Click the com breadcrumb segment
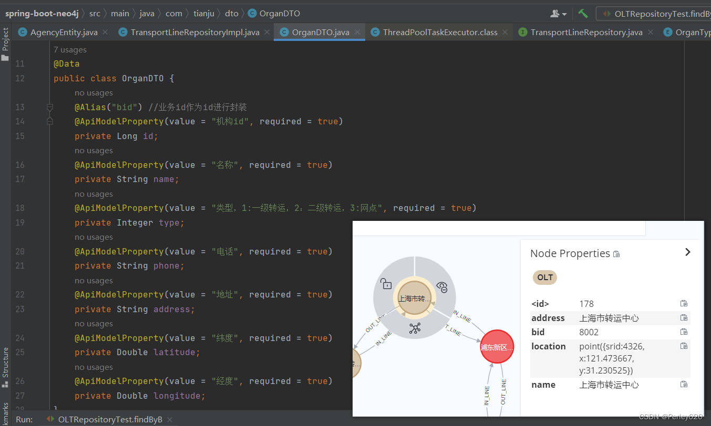The image size is (711, 426). coord(174,14)
